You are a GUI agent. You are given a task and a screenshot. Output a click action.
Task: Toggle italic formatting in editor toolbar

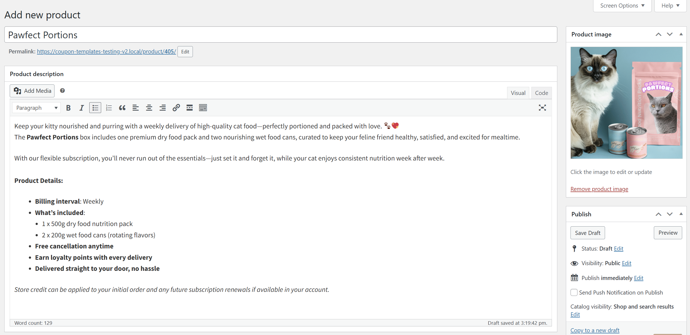click(81, 108)
